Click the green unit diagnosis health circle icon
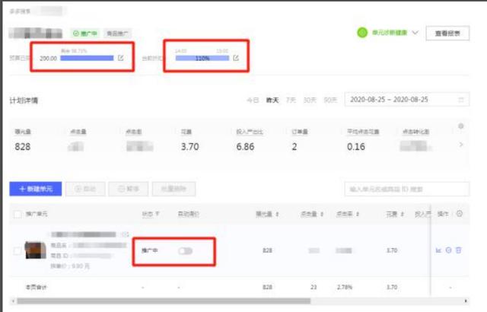 pos(362,32)
